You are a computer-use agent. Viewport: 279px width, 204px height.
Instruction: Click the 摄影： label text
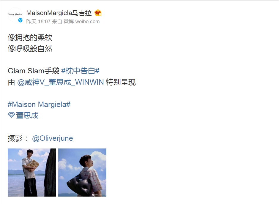tap(18, 138)
